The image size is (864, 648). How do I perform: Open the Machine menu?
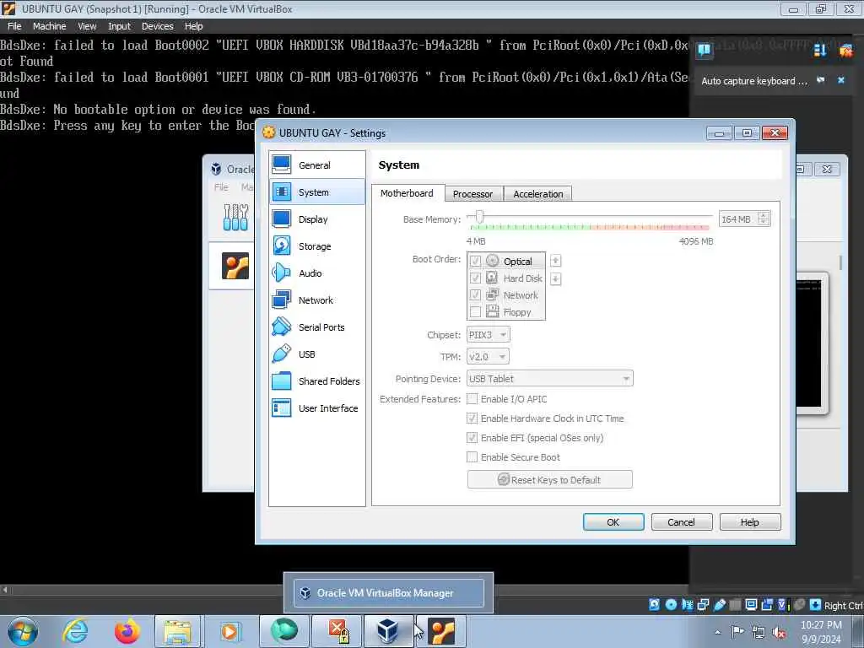pyautogui.click(x=49, y=26)
